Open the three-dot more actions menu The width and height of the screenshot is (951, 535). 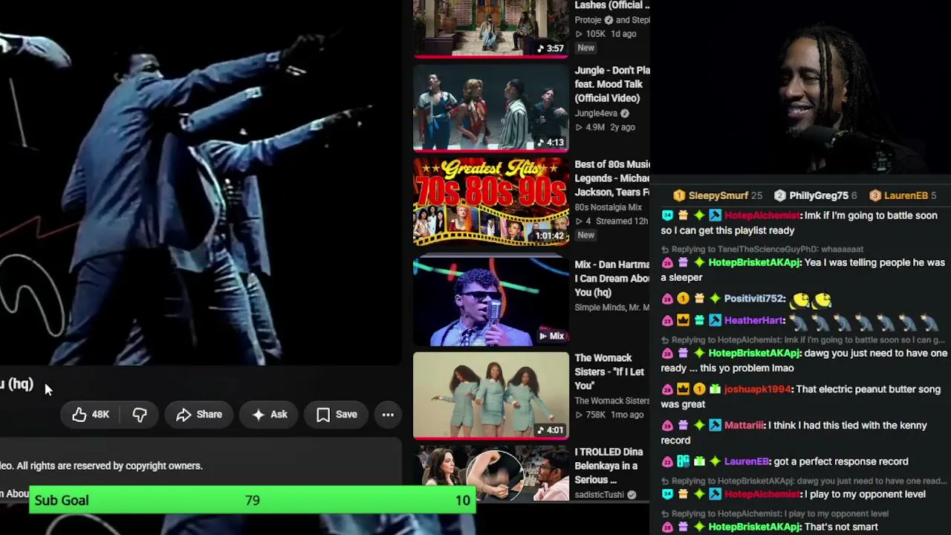tap(388, 415)
